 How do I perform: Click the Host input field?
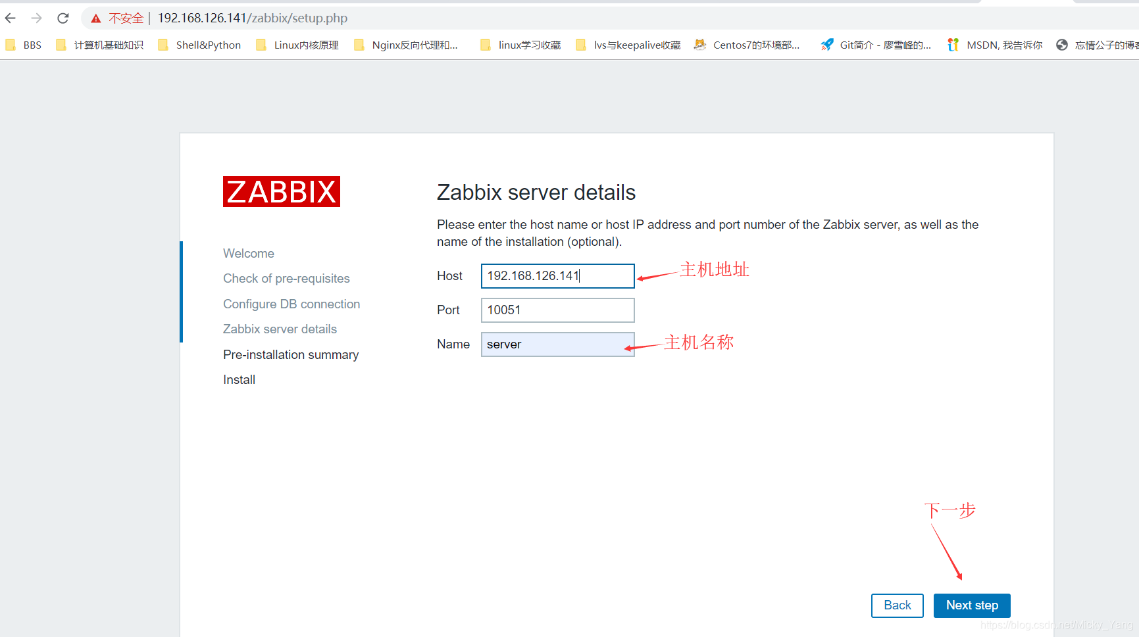pos(558,276)
